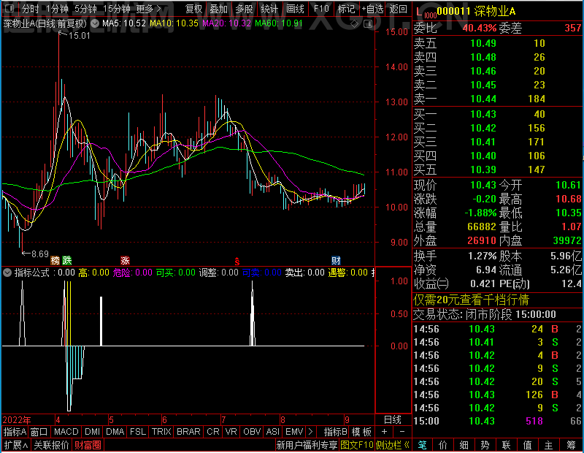The image size is (584, 453).
Task: Add stock to watchlist with +自选
Action: click(372, 8)
